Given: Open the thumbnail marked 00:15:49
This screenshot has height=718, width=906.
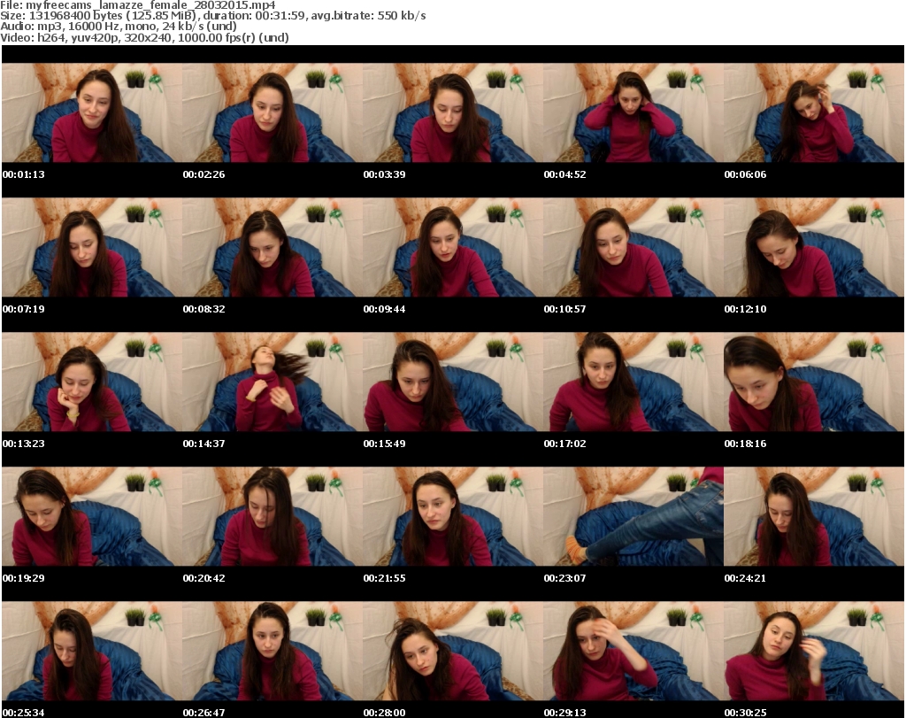Looking at the screenshot, I should (452, 382).
